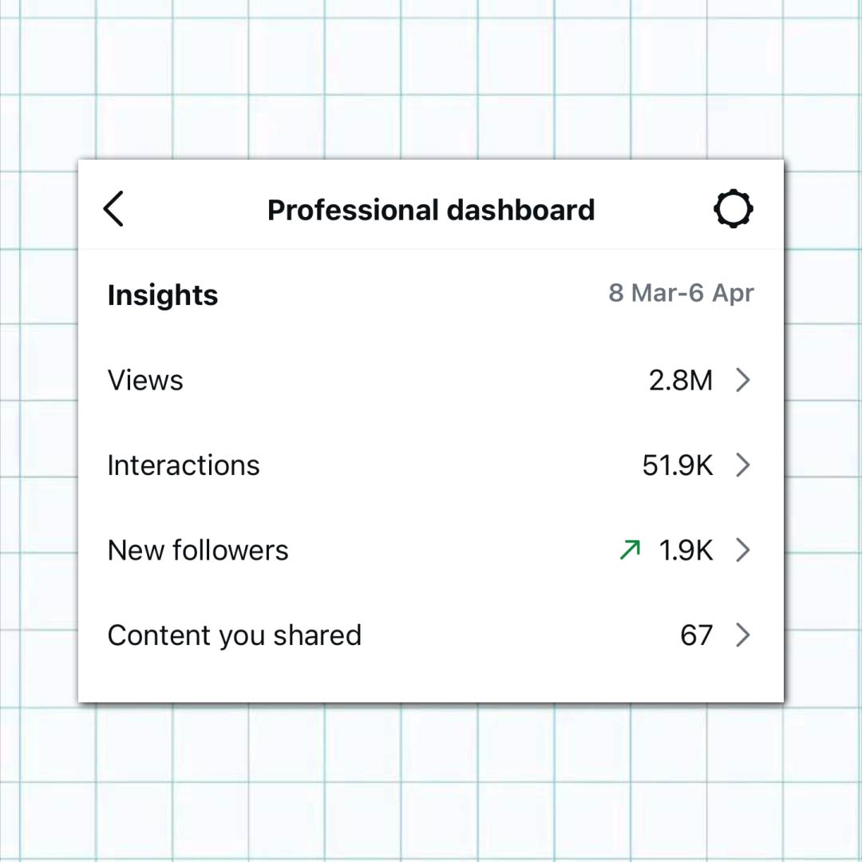The width and height of the screenshot is (862, 862).
Task: Click the 51.9K interactions count
Action: pos(678,465)
